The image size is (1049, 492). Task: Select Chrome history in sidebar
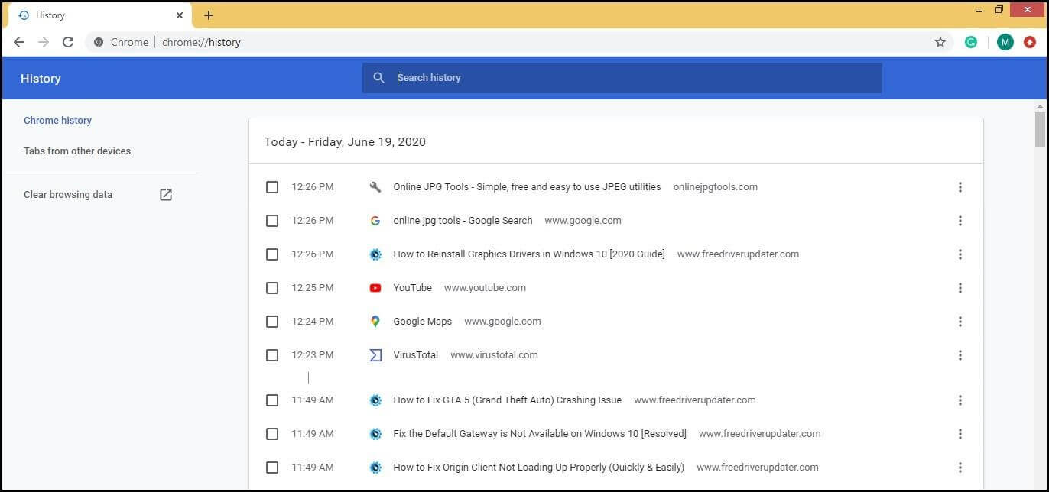[x=57, y=121]
